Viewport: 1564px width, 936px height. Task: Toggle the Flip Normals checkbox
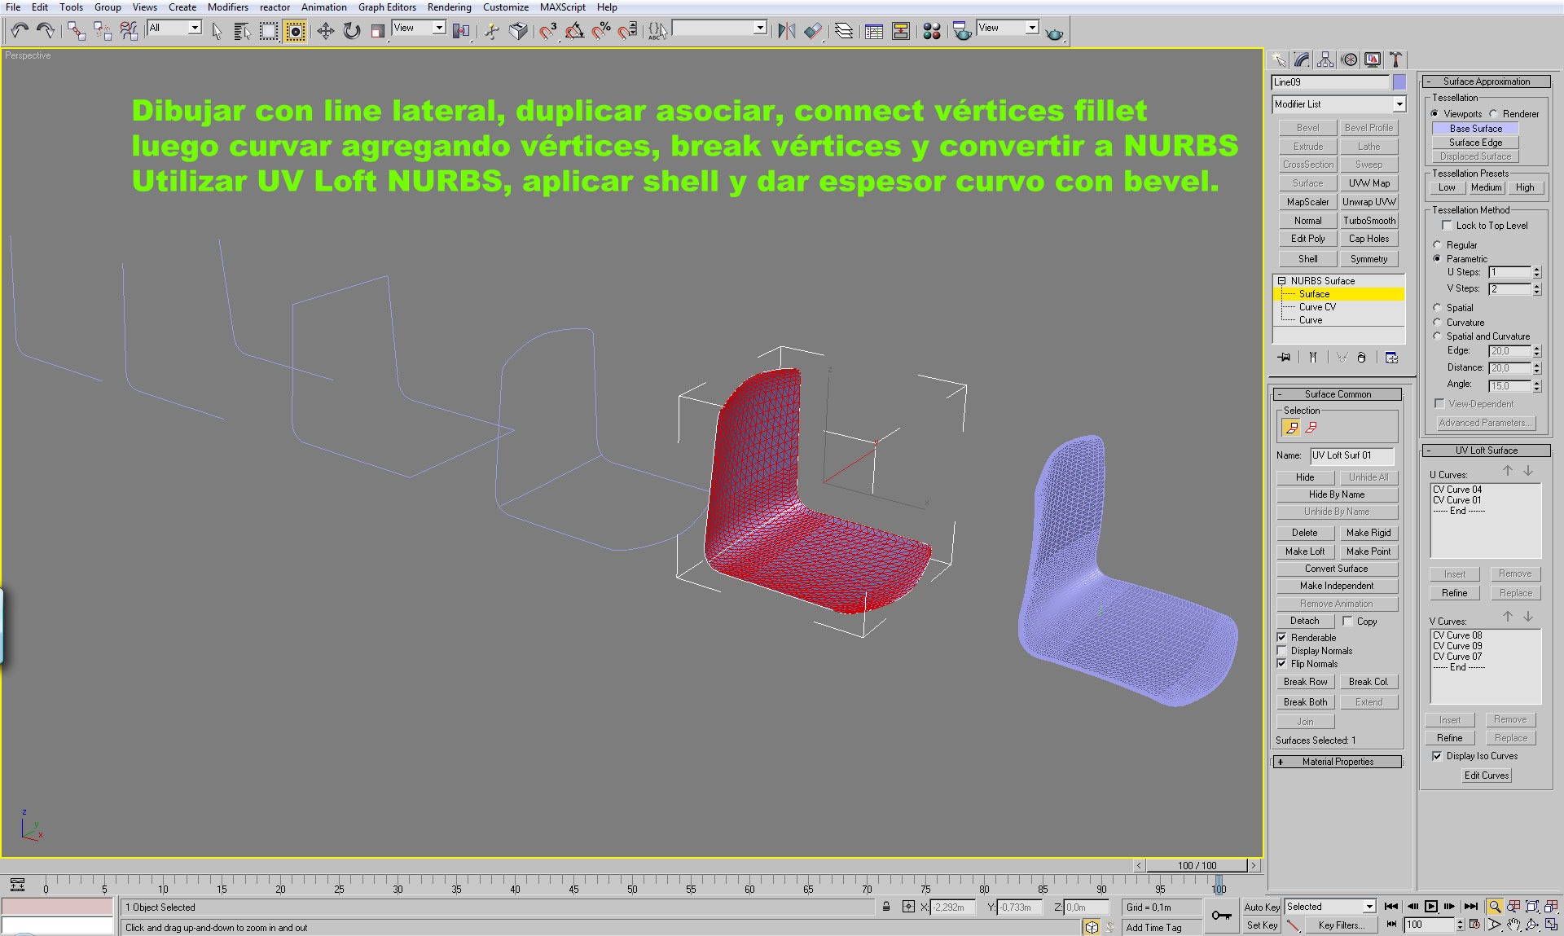pyautogui.click(x=1282, y=664)
